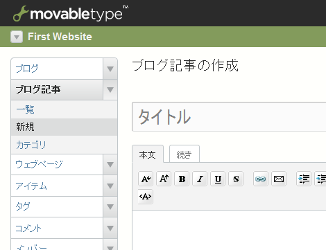The height and width of the screenshot is (250, 326).
Task: Toggle underline formatting
Action: 218,179
